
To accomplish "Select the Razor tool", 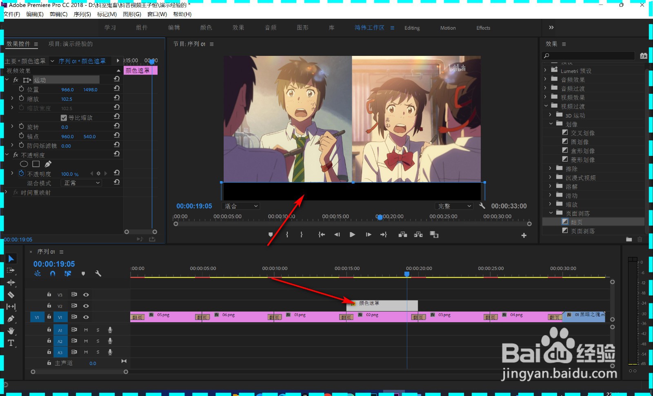I will coord(11,294).
